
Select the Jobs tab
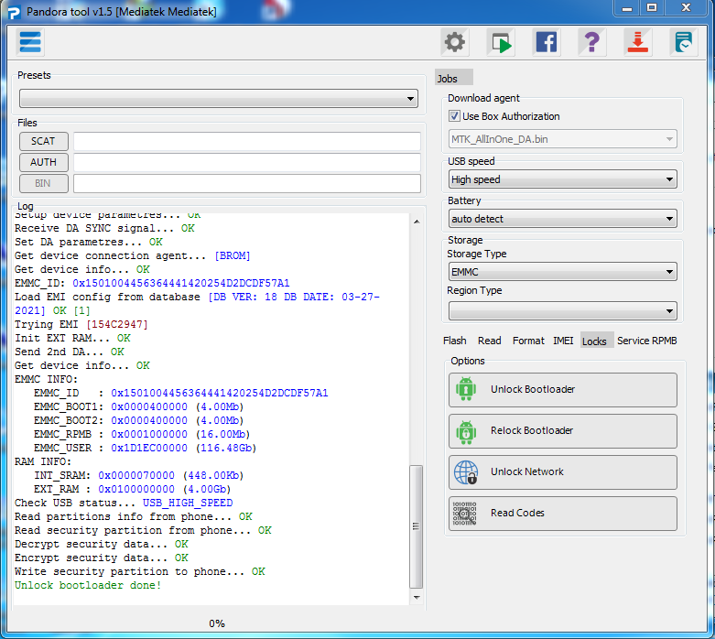click(453, 78)
